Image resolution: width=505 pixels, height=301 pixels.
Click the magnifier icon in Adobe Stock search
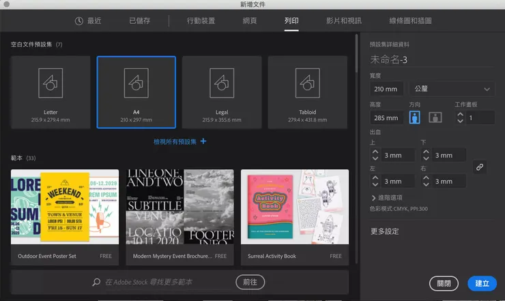pyautogui.click(x=96, y=283)
